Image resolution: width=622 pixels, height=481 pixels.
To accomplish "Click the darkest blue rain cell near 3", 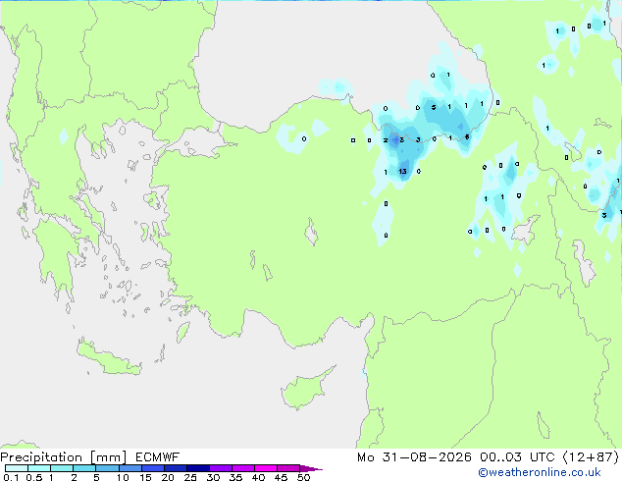I will [395, 140].
